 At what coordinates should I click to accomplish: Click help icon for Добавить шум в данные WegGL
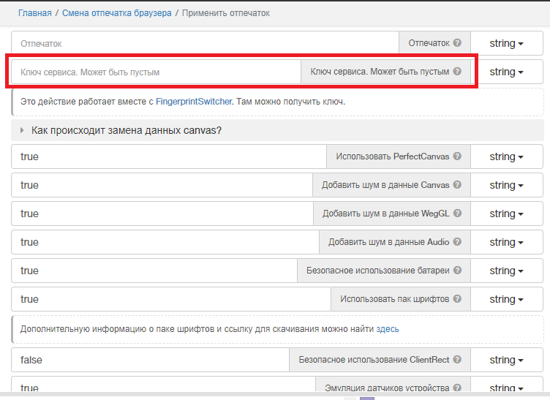(457, 214)
